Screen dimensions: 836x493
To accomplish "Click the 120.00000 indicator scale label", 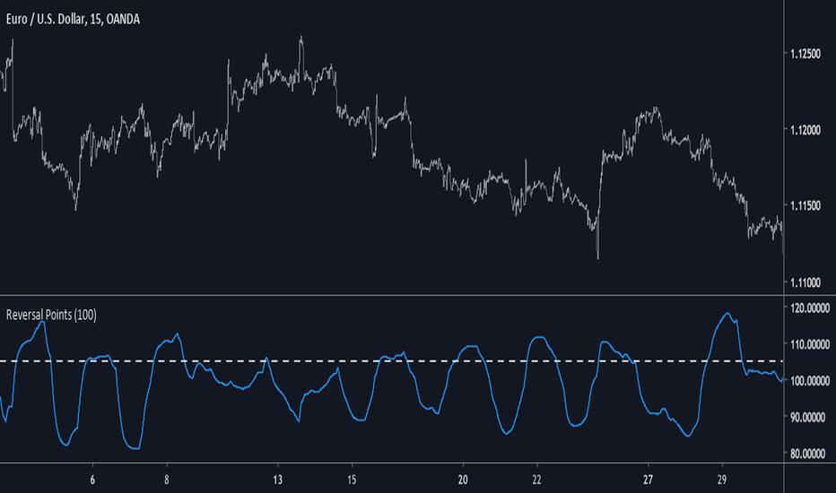I will [x=810, y=308].
